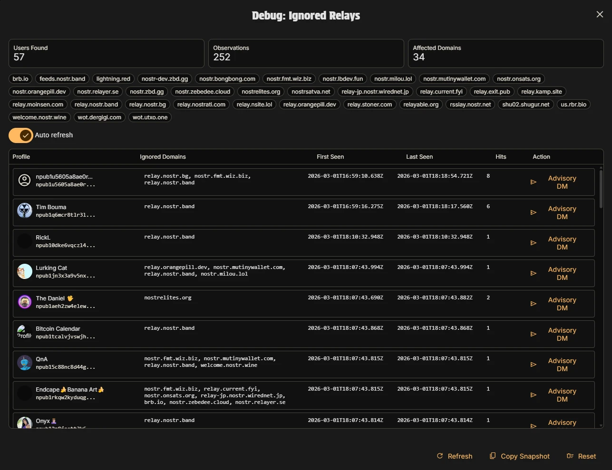
Task: Click the Reset icon at bottom
Action: [570, 456]
